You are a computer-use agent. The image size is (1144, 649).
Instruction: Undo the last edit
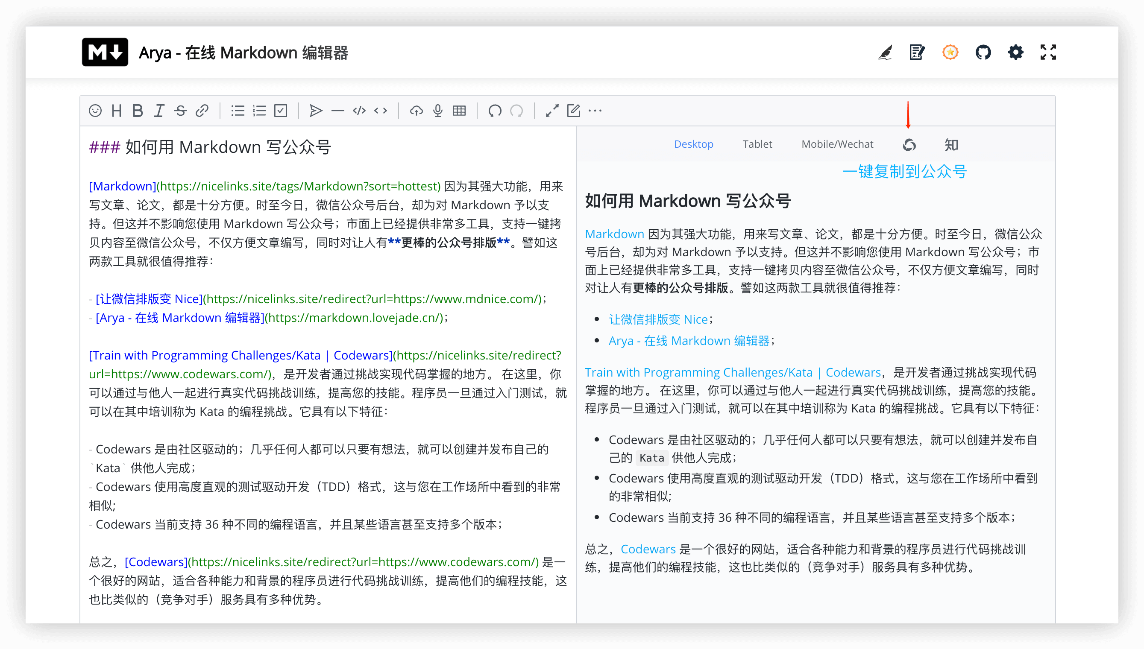[x=495, y=111]
